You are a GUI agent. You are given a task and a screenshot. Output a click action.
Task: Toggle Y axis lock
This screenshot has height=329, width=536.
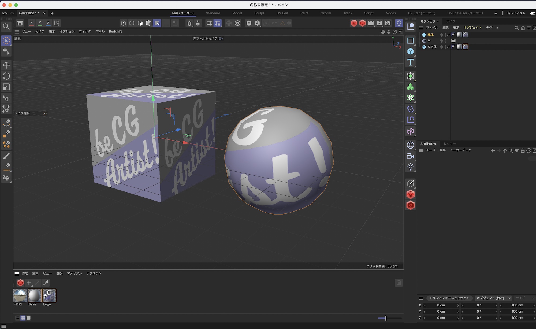40,23
